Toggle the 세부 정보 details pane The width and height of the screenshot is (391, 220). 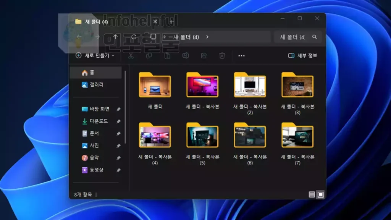302,55
